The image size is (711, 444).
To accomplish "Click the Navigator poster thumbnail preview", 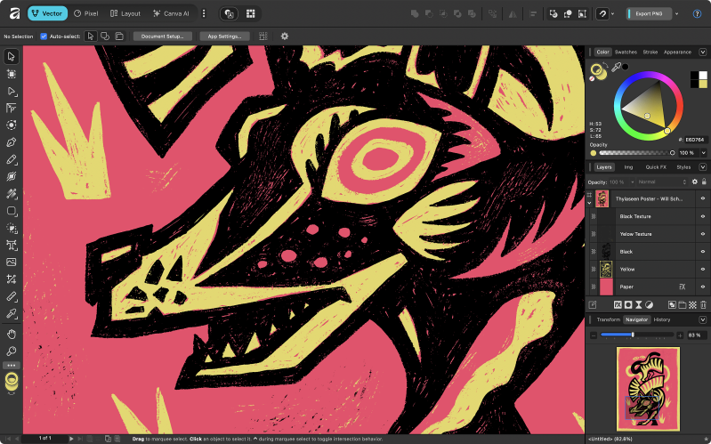I will [x=647, y=388].
